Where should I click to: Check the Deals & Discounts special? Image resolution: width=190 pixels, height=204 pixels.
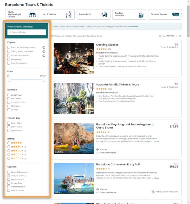[x=9, y=172]
